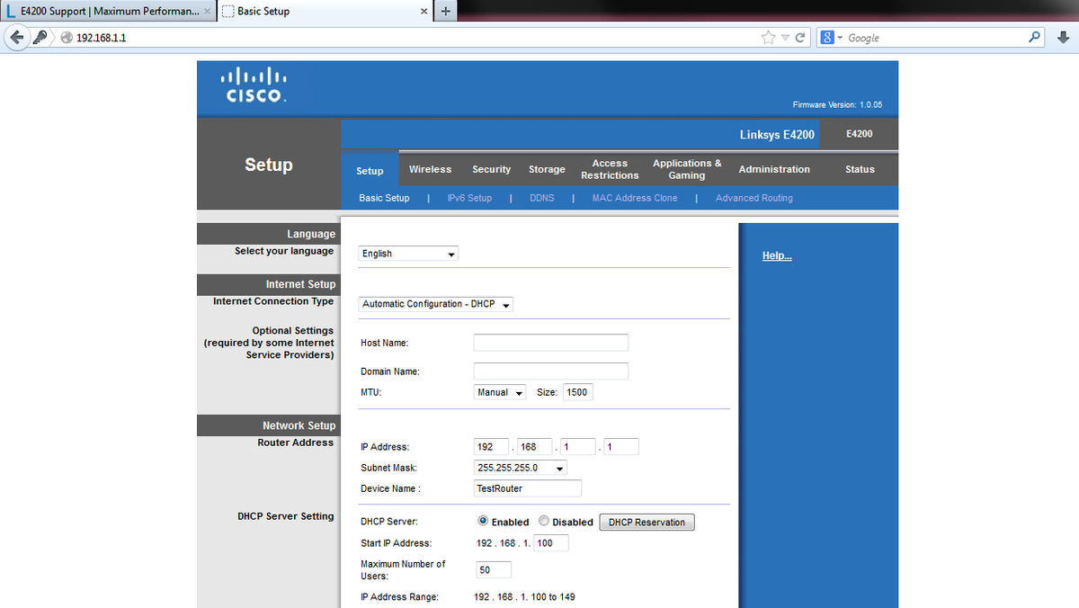Click the site identity globe icon

coord(66,38)
